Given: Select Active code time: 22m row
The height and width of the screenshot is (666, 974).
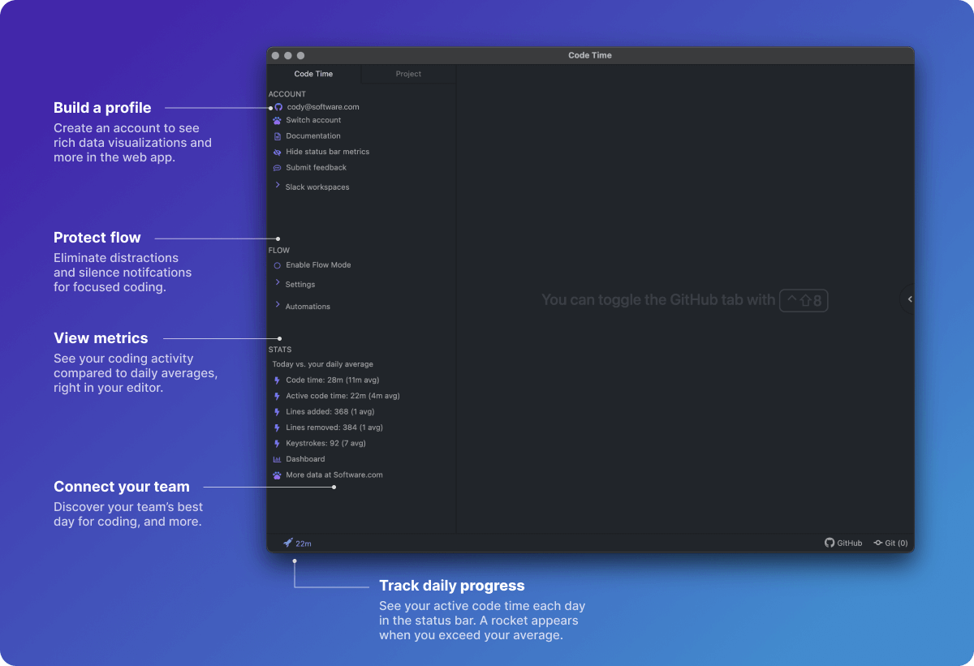Looking at the screenshot, I should pyautogui.click(x=343, y=396).
